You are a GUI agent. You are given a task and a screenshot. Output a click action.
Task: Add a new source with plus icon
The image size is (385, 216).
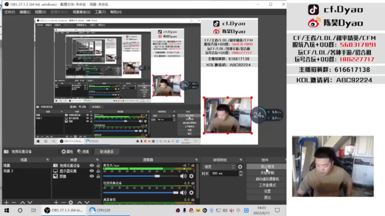coord(56,203)
